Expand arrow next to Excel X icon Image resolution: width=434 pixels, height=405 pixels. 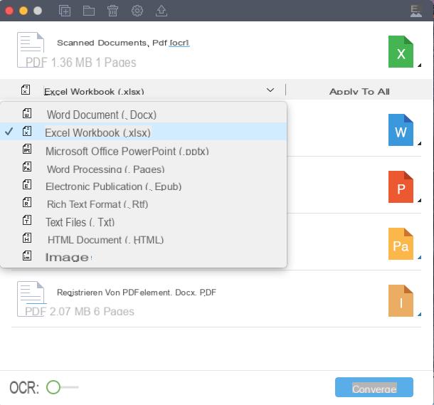click(x=419, y=65)
